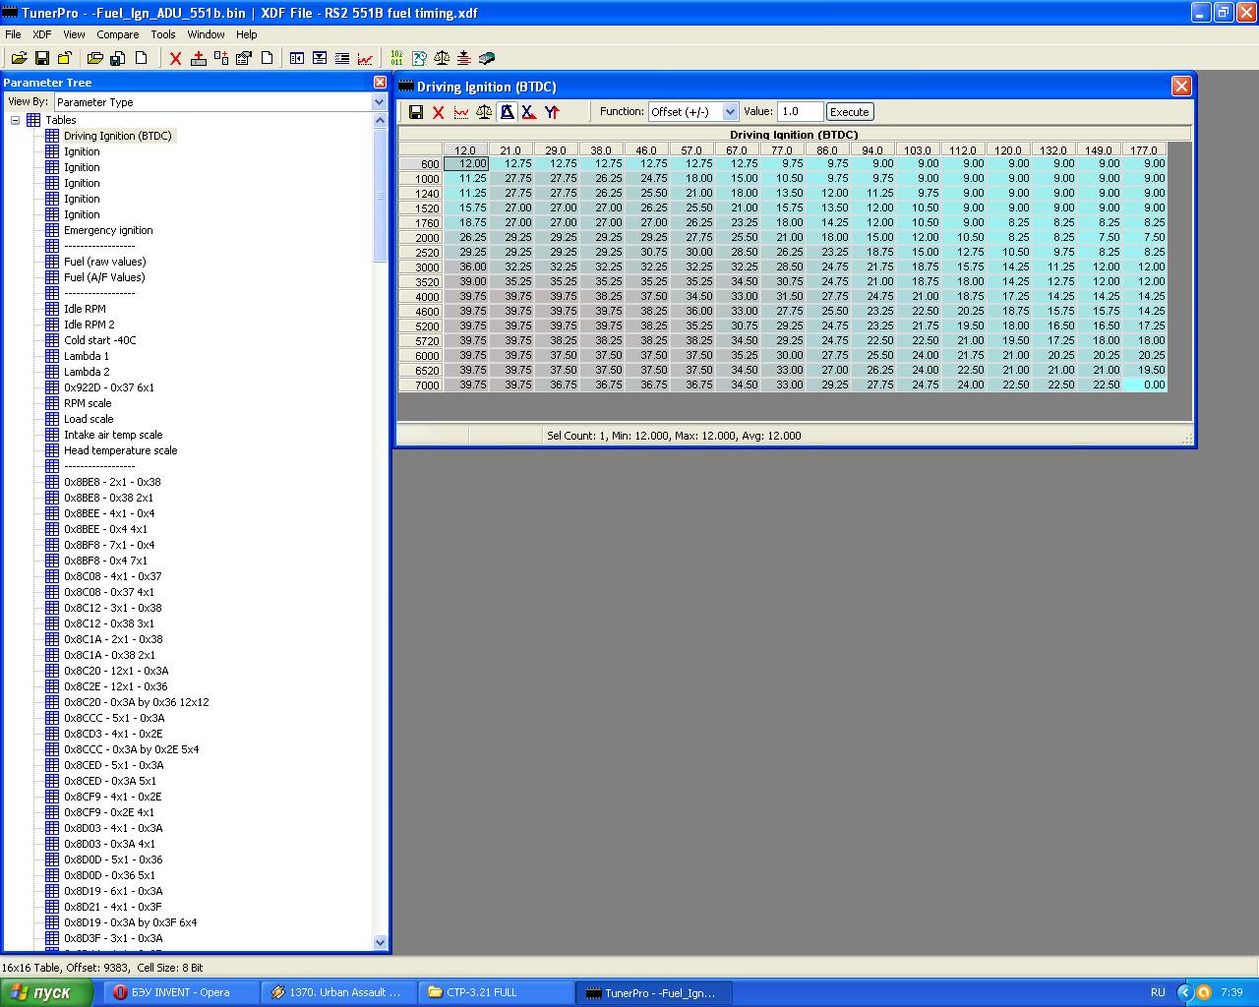
Task: Select Fuel (A/F Values) table in tree
Action: (104, 277)
